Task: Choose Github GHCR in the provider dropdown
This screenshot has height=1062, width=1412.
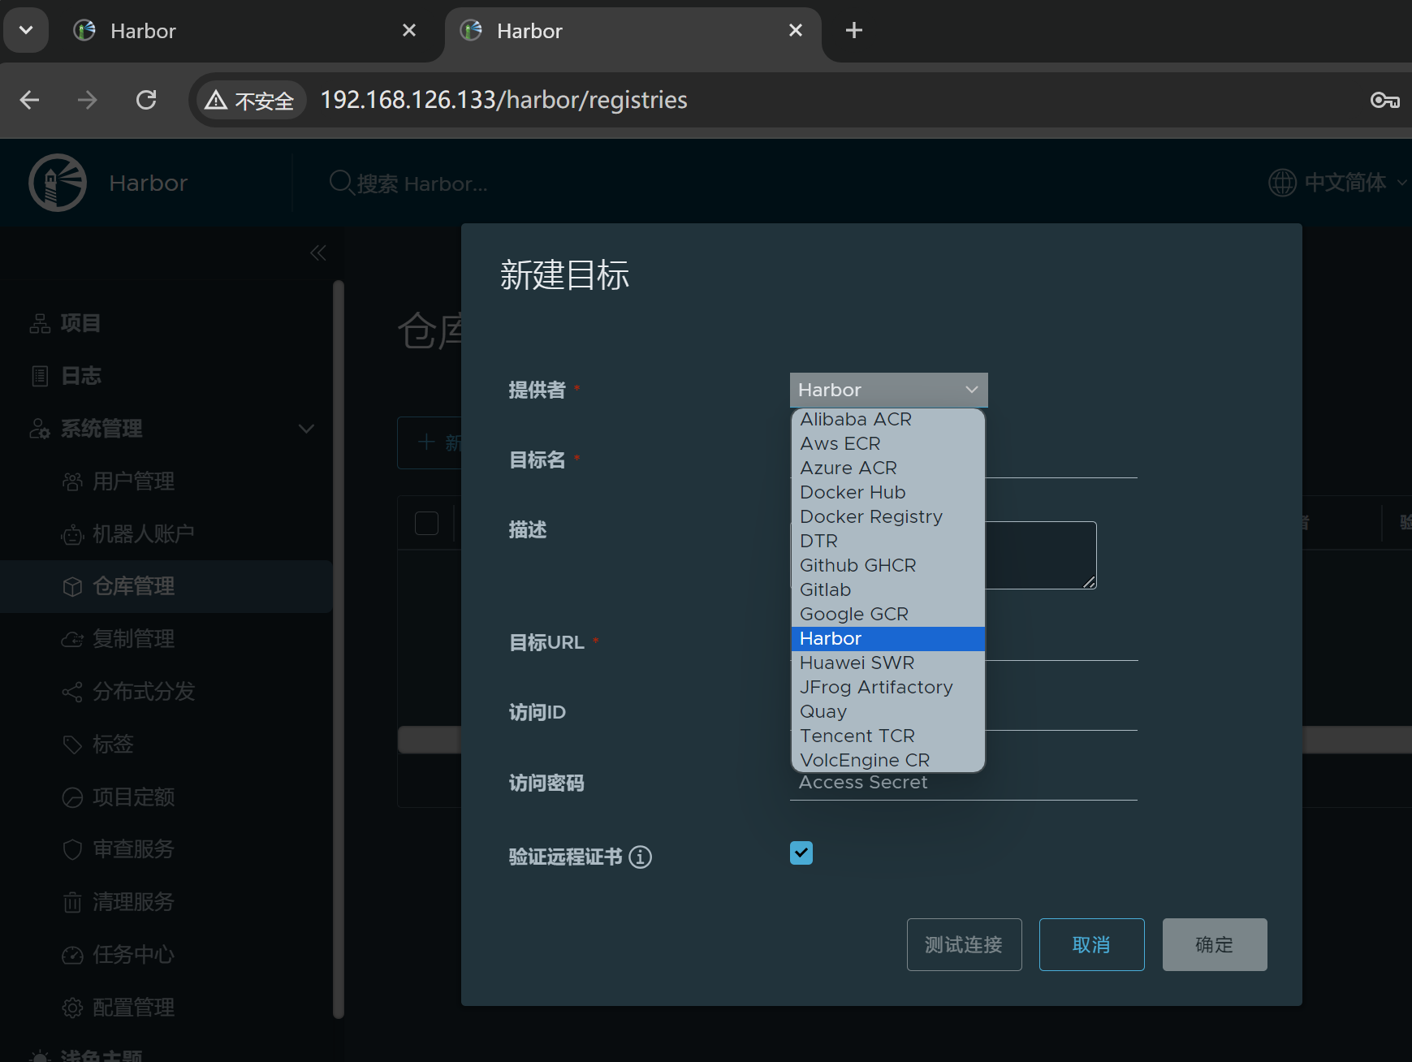Action: [857, 565]
